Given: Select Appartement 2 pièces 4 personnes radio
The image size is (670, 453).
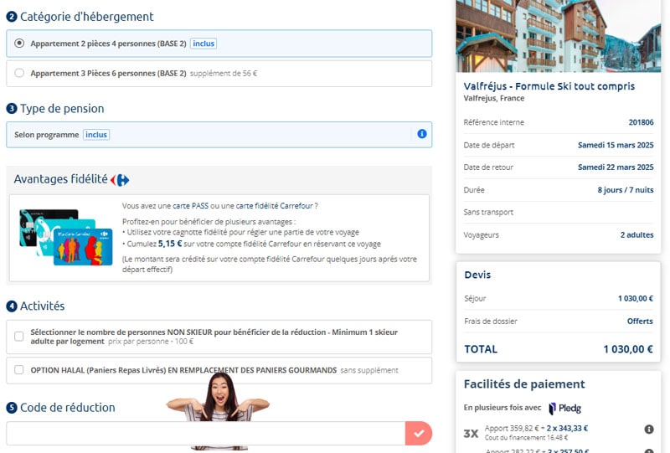Looking at the screenshot, I should 19,44.
